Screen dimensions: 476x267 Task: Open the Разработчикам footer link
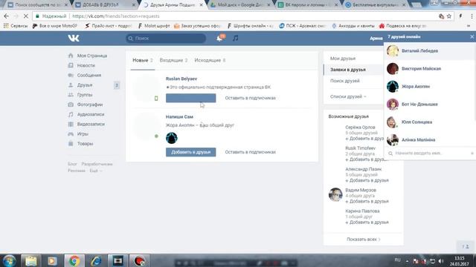(x=97, y=164)
